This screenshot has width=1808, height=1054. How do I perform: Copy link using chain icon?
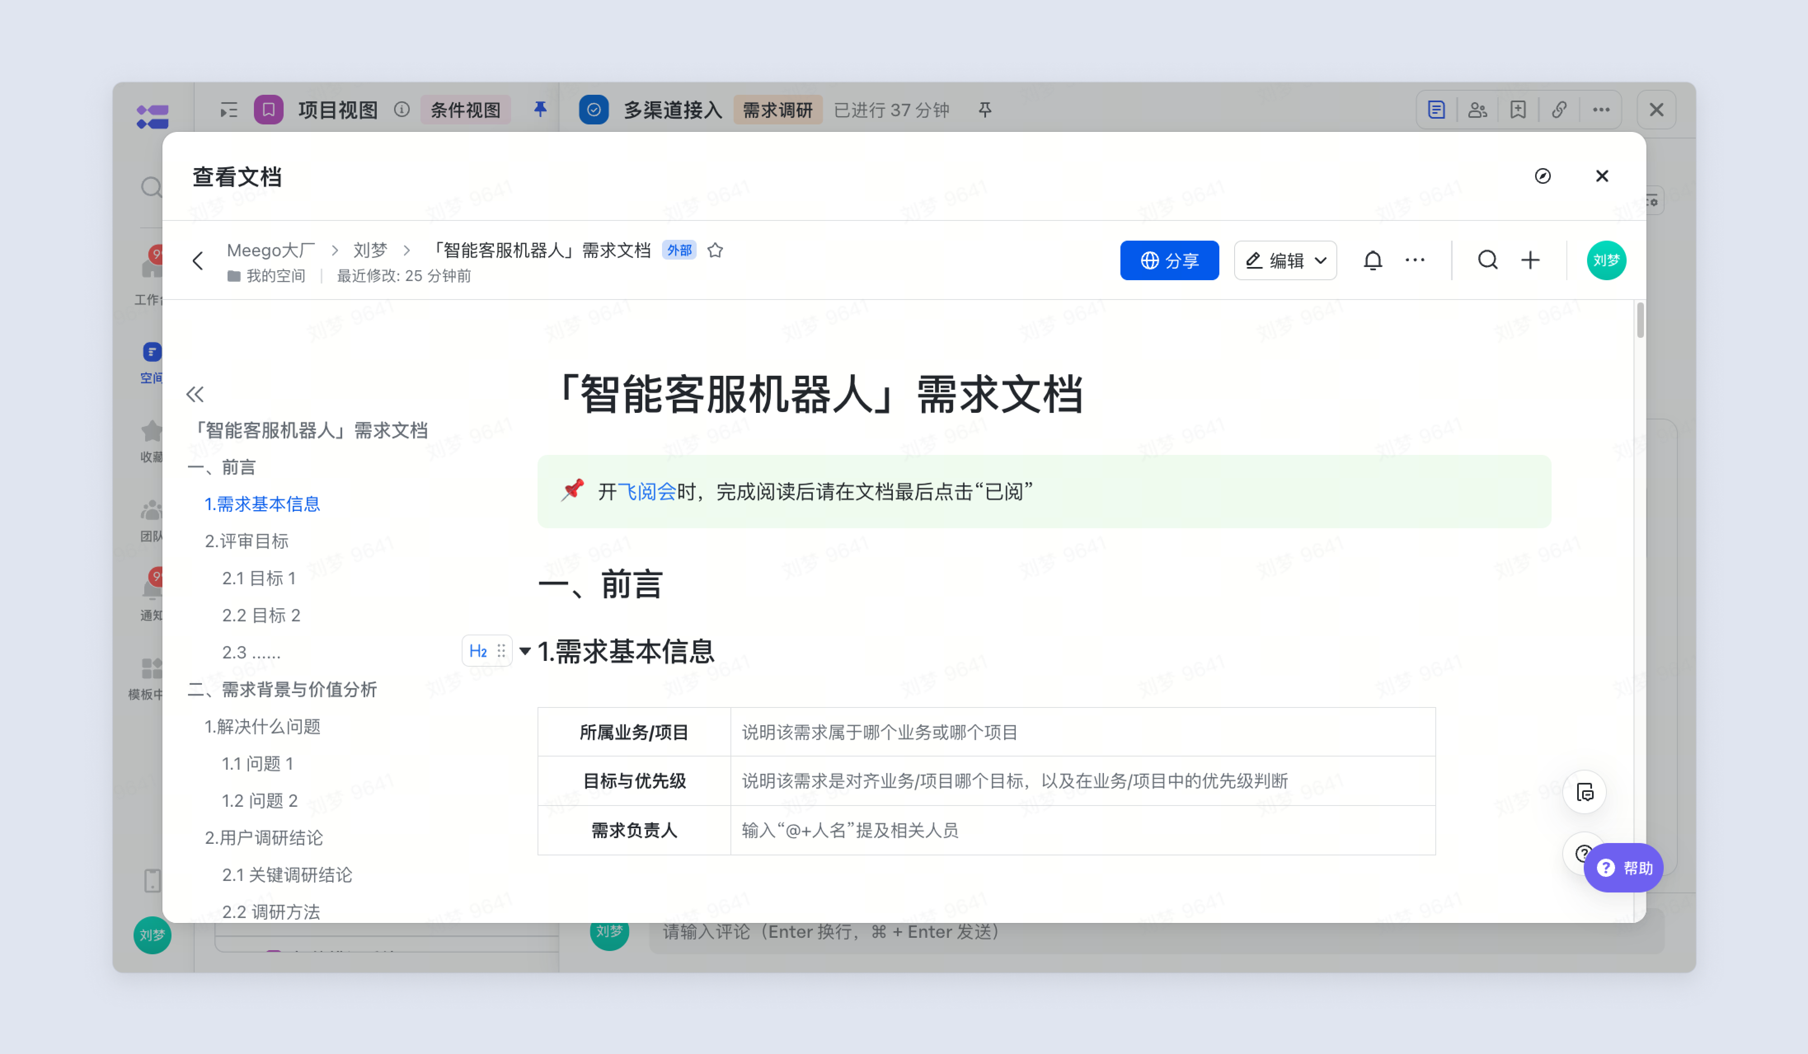[1559, 110]
